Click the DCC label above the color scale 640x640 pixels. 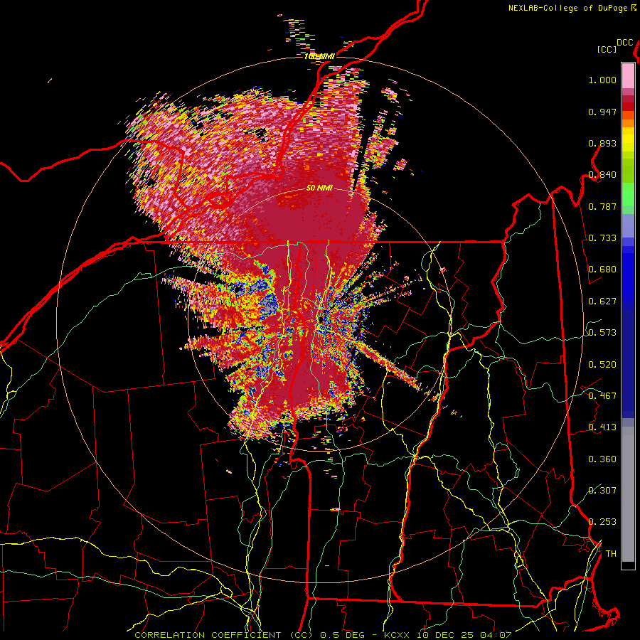tap(625, 43)
